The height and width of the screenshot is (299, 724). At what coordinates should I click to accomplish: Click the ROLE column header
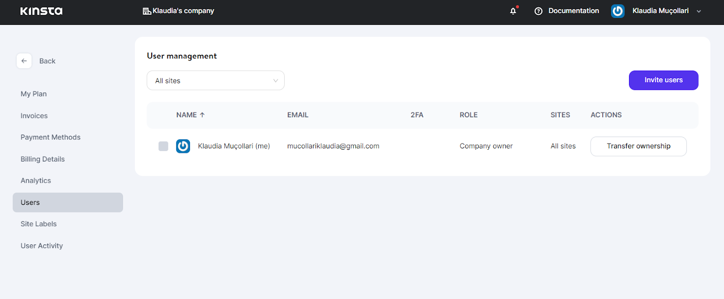tap(468, 115)
